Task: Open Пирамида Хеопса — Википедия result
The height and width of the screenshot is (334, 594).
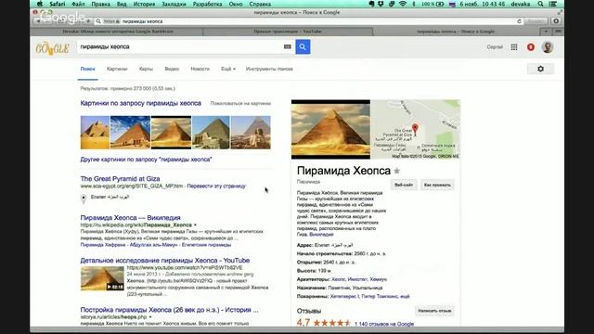Action: point(130,218)
